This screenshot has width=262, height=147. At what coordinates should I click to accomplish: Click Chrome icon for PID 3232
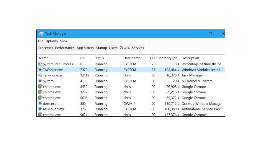click(x=40, y=92)
